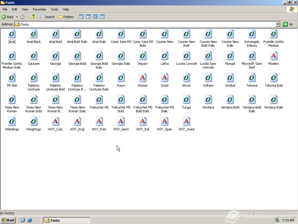Select the Trebuchet MS Bold Italic font
Image resolution: width=298 pixels, height=224 pixels.
click(x=143, y=100)
